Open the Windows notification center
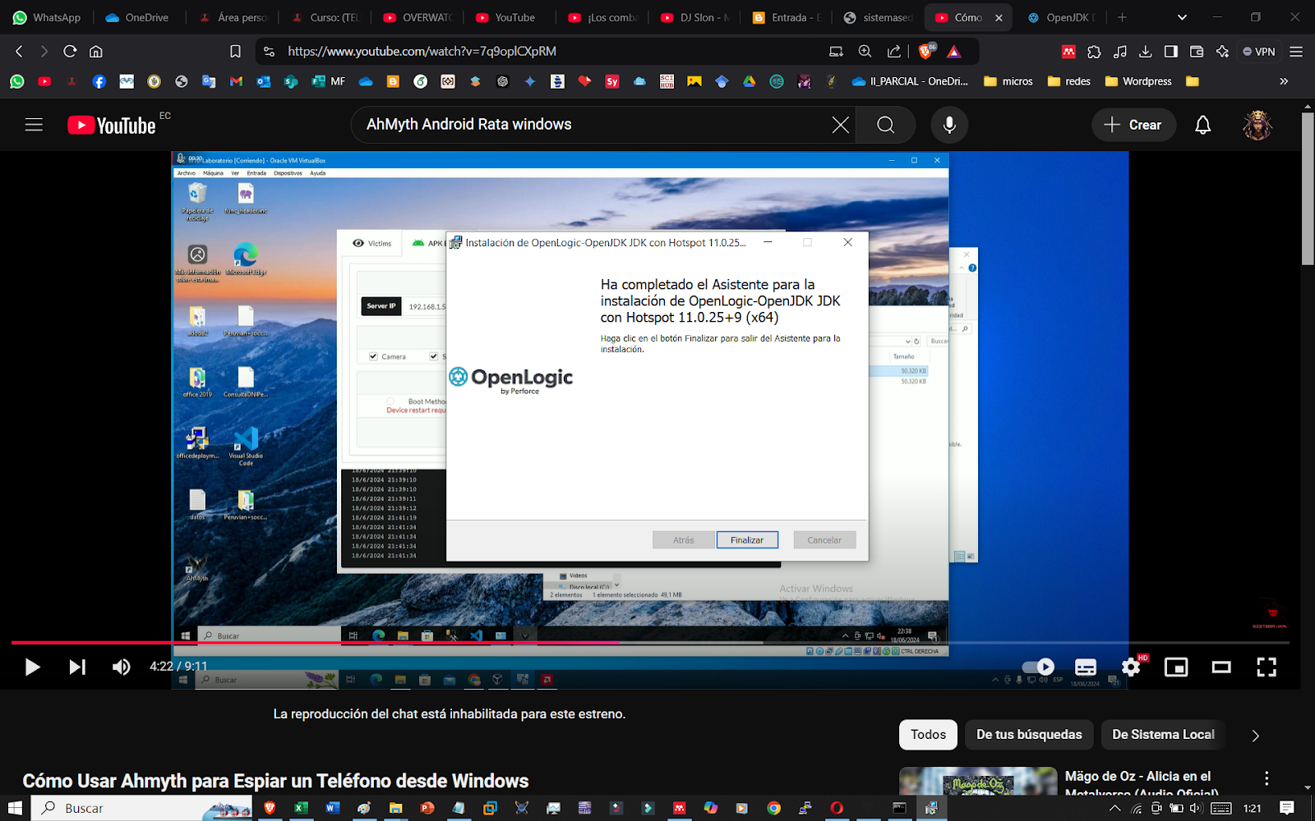This screenshot has height=821, width=1315. coord(1287,808)
